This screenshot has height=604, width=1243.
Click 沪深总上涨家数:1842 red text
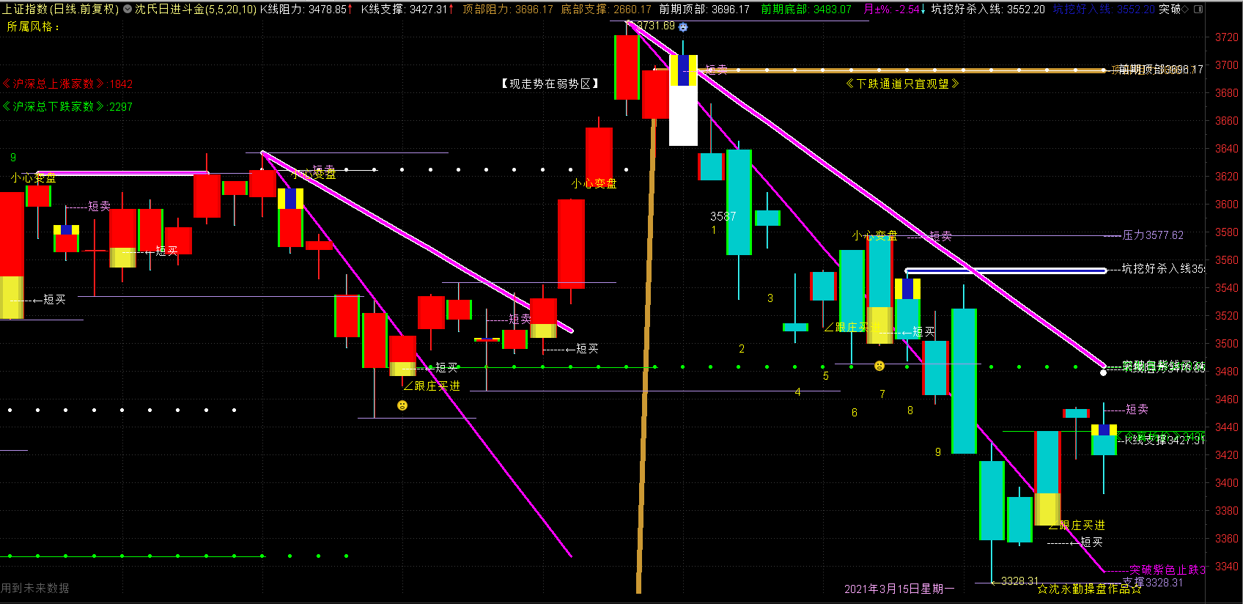67,84
